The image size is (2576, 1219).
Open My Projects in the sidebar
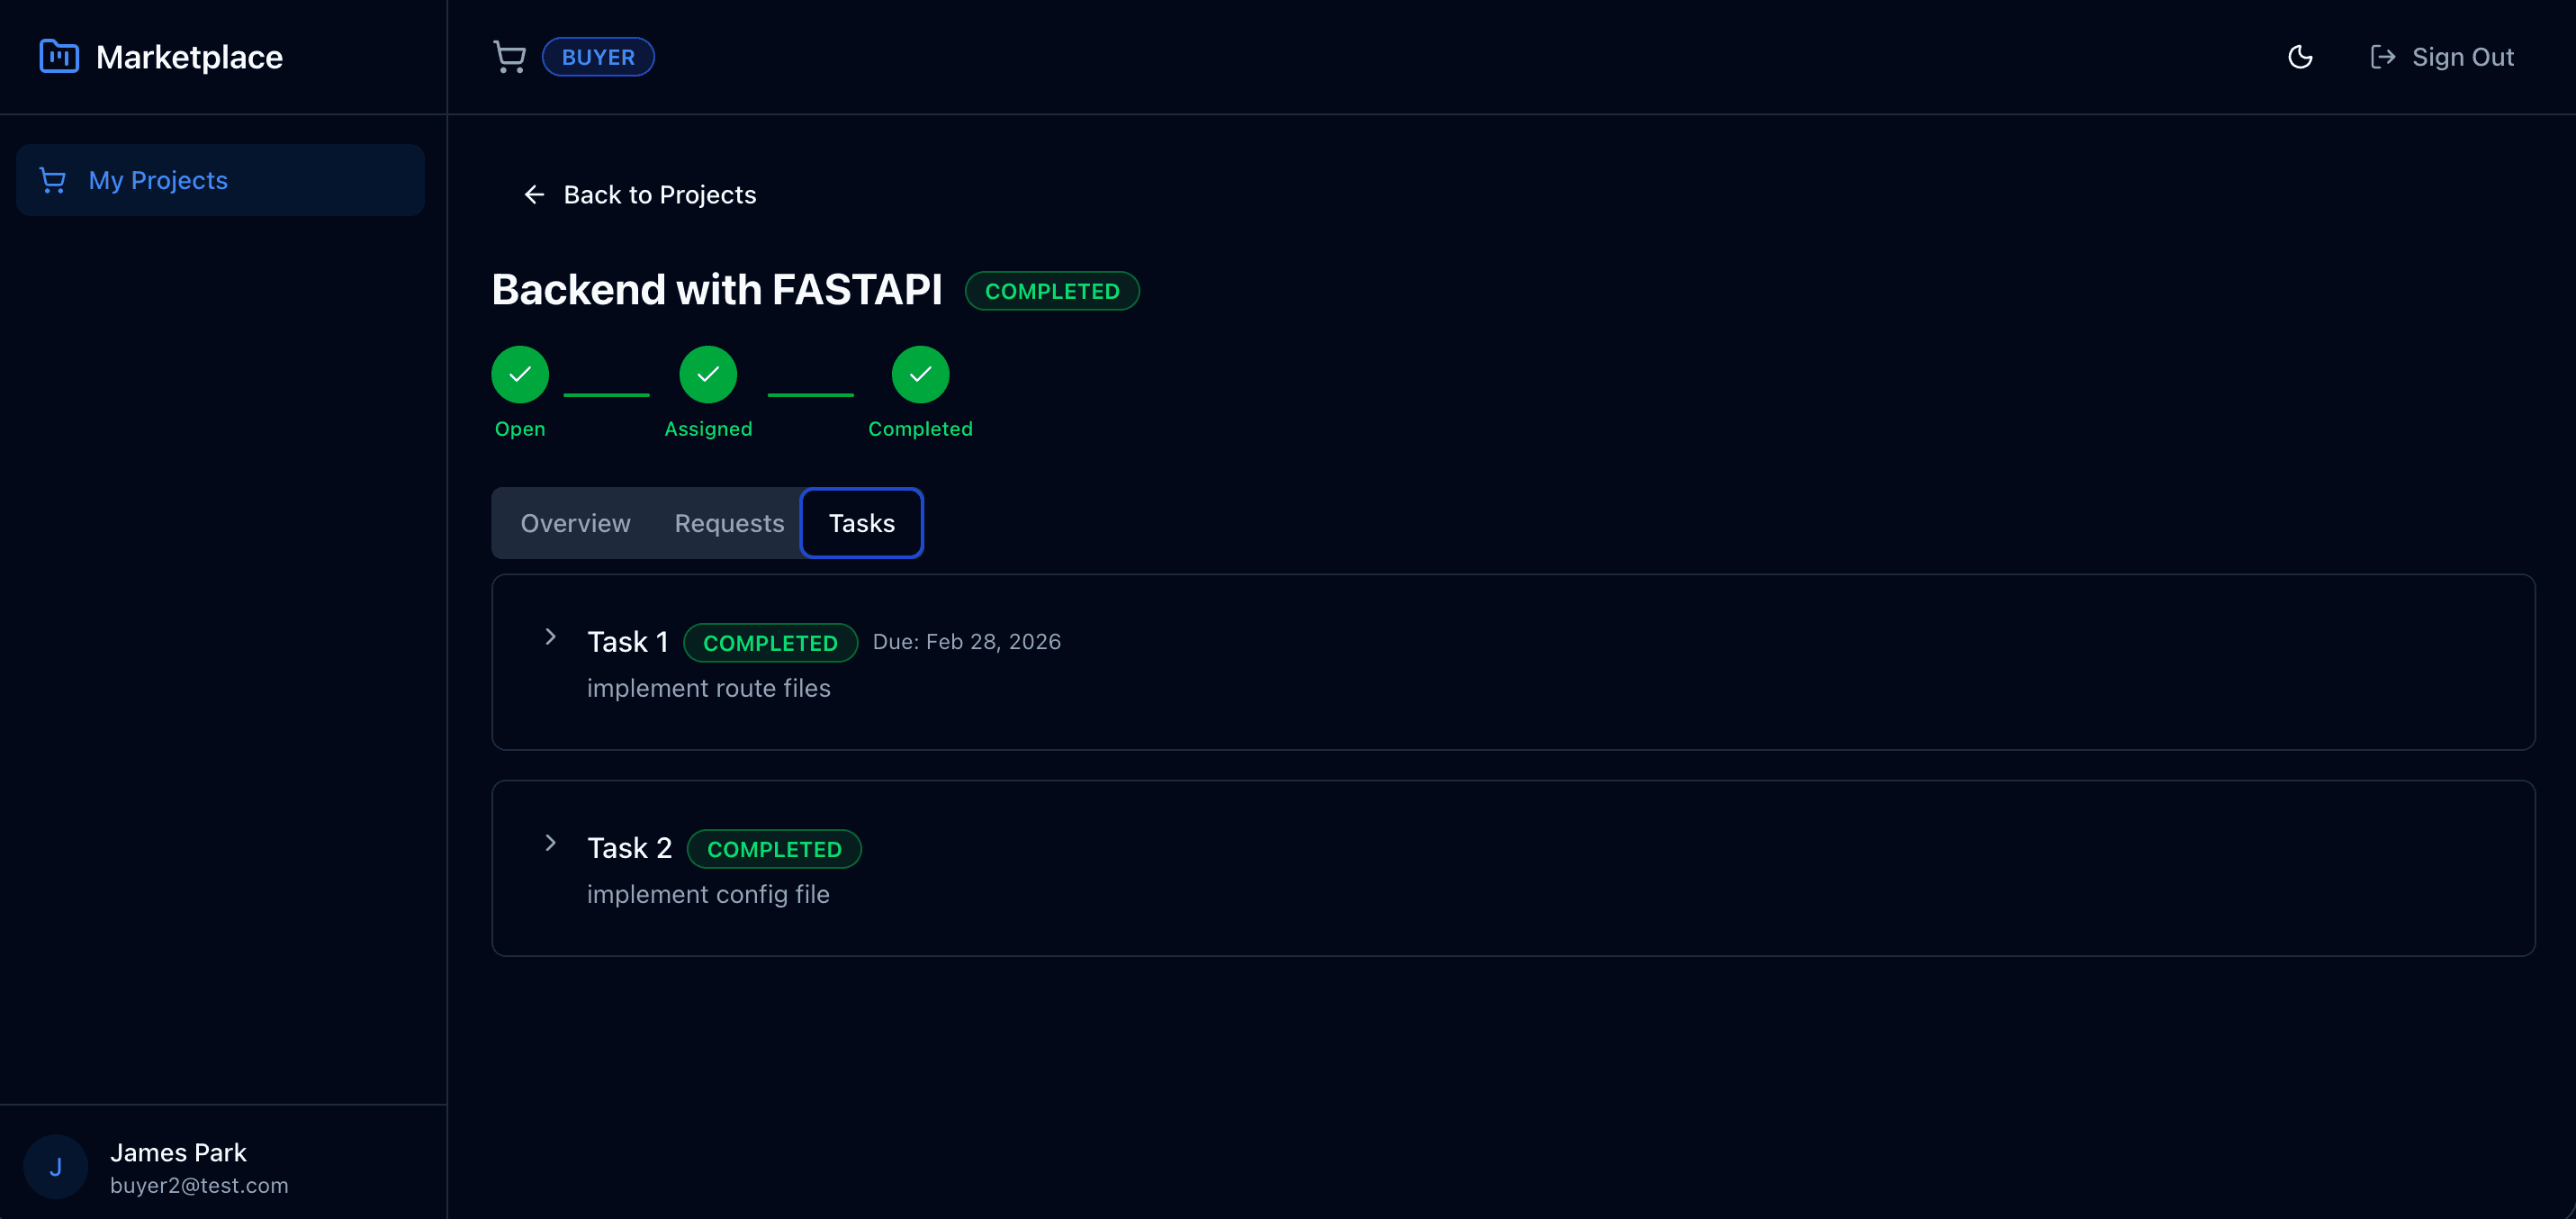pyautogui.click(x=158, y=180)
